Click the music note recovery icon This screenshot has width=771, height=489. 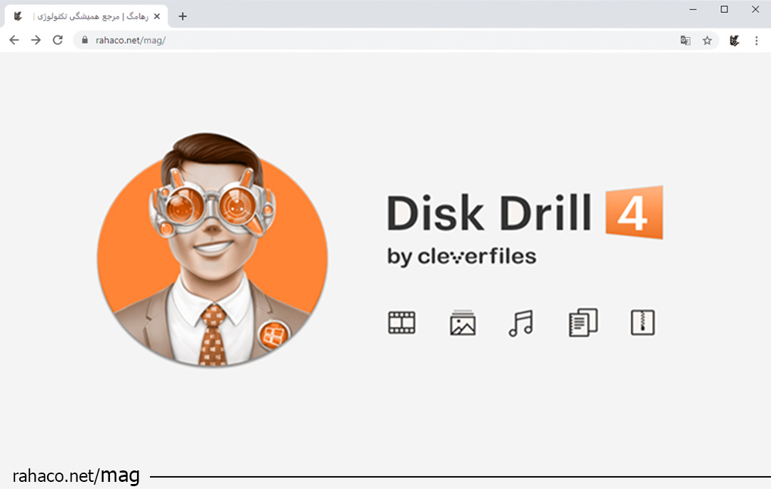tap(522, 322)
